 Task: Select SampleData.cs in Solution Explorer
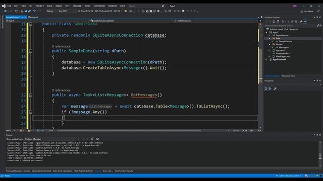285,41
